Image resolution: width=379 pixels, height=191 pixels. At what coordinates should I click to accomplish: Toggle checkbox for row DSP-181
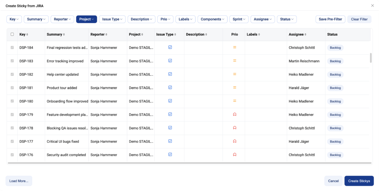pyautogui.click(x=12, y=88)
